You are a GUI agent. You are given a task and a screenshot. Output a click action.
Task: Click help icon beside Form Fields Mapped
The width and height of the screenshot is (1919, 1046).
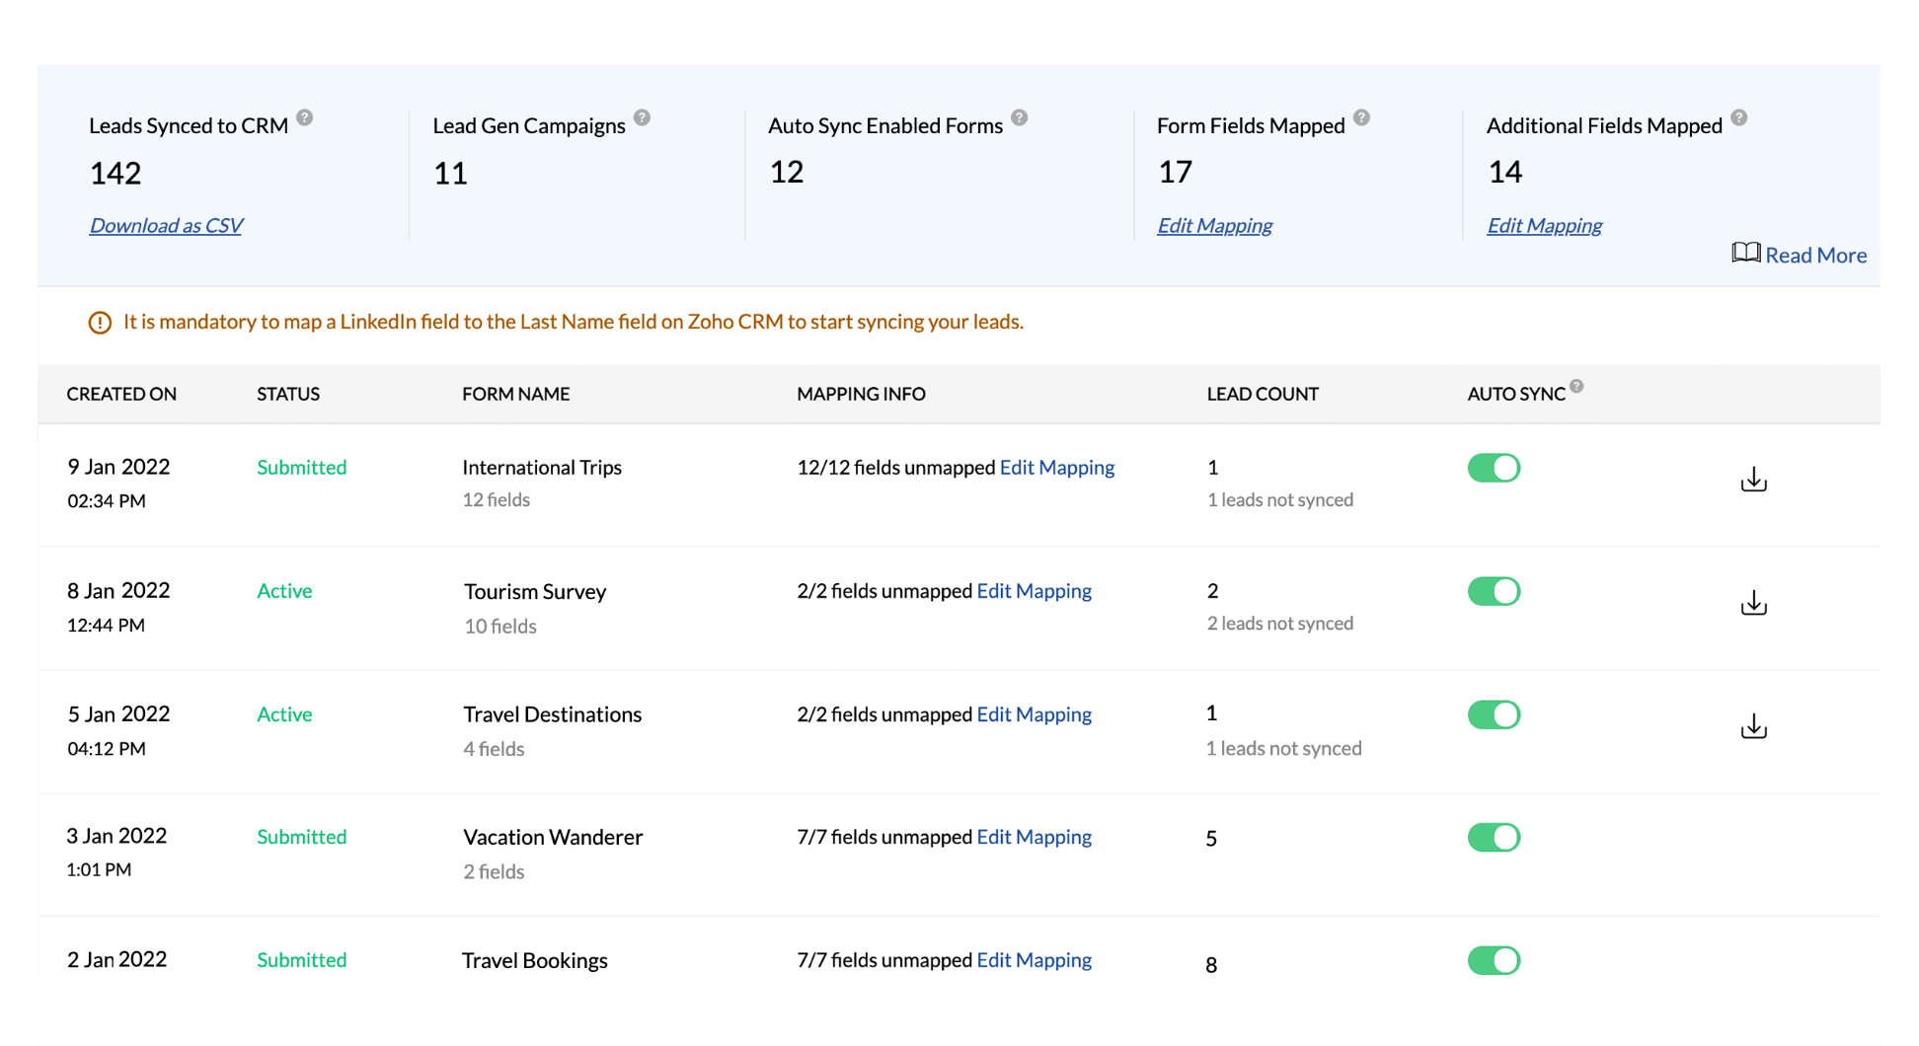pyautogui.click(x=1362, y=117)
